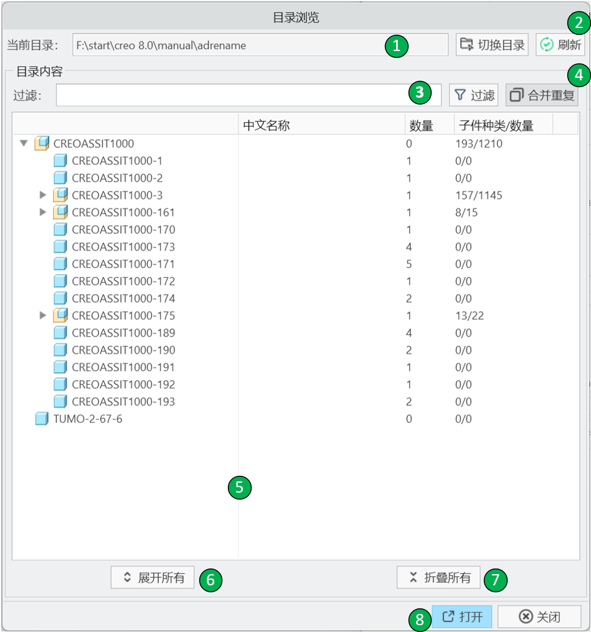Collapse the CREOASSIT1000 root node
Viewport: 591px width, 632px height.
point(24,144)
